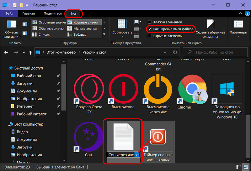The width and height of the screenshot is (251, 171).
Task: Open the Параметры button
Action: tap(238, 29)
